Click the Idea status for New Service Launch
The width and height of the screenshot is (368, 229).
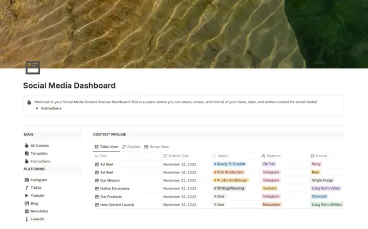tap(219, 205)
